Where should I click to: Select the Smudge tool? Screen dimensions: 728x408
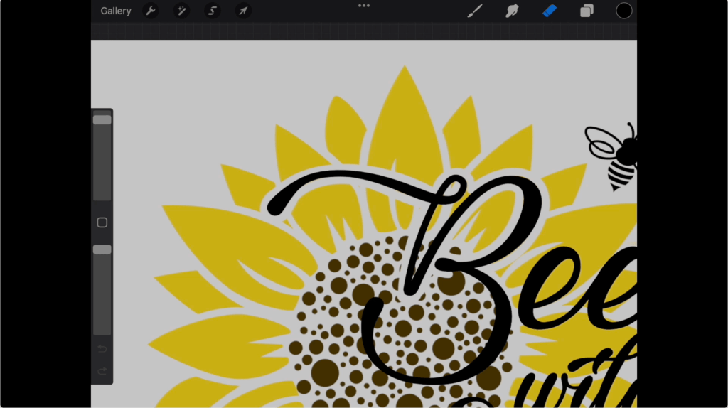512,11
